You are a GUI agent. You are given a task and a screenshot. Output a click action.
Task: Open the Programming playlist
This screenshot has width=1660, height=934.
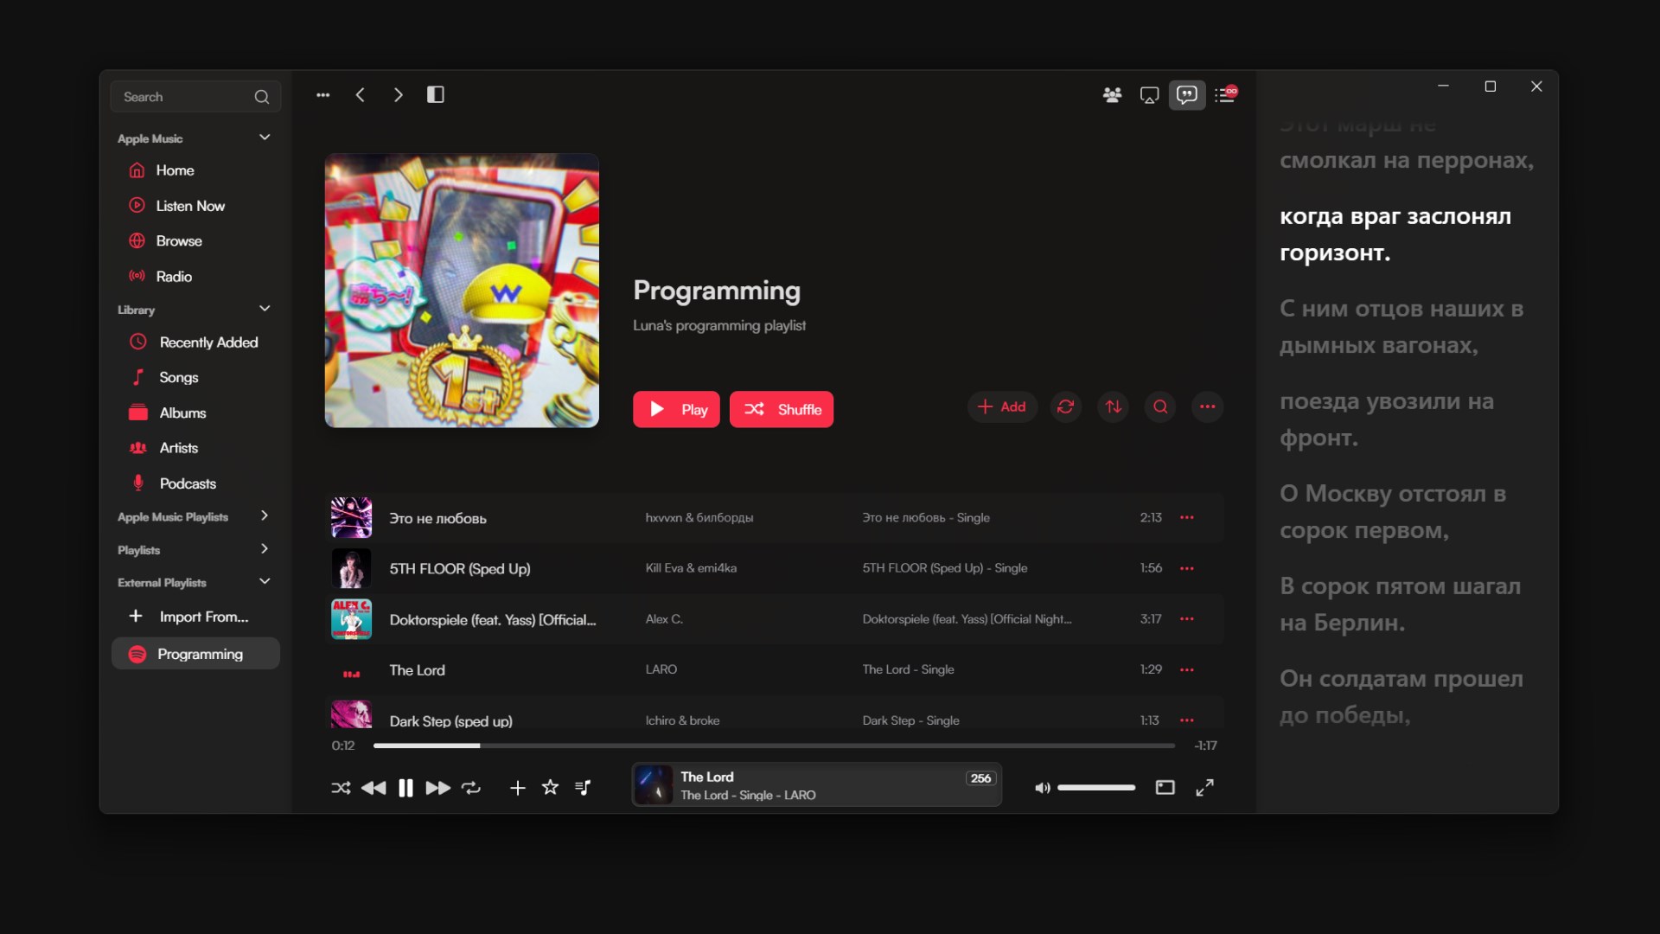(x=199, y=654)
